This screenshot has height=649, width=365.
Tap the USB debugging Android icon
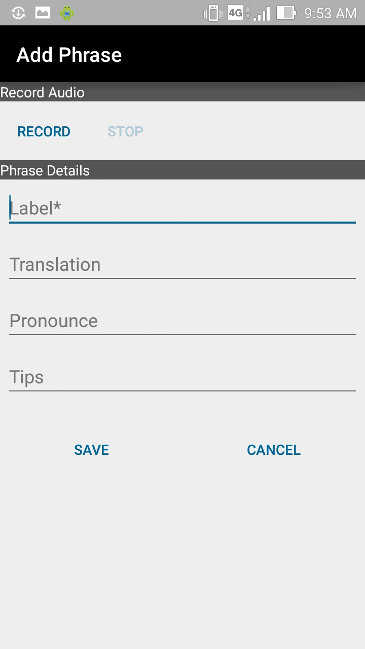coord(66,13)
